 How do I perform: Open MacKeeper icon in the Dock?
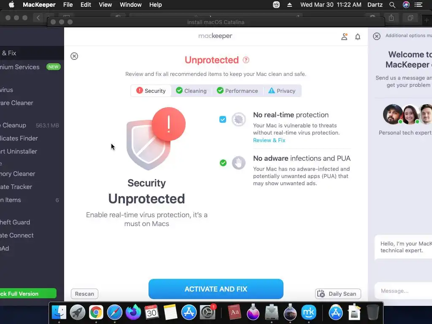308,312
